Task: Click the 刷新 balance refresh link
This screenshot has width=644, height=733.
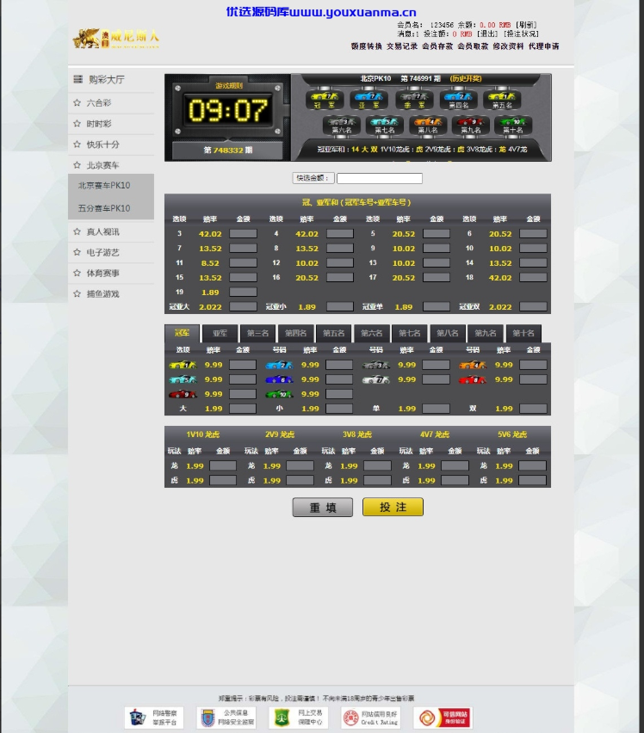Action: pyautogui.click(x=526, y=25)
